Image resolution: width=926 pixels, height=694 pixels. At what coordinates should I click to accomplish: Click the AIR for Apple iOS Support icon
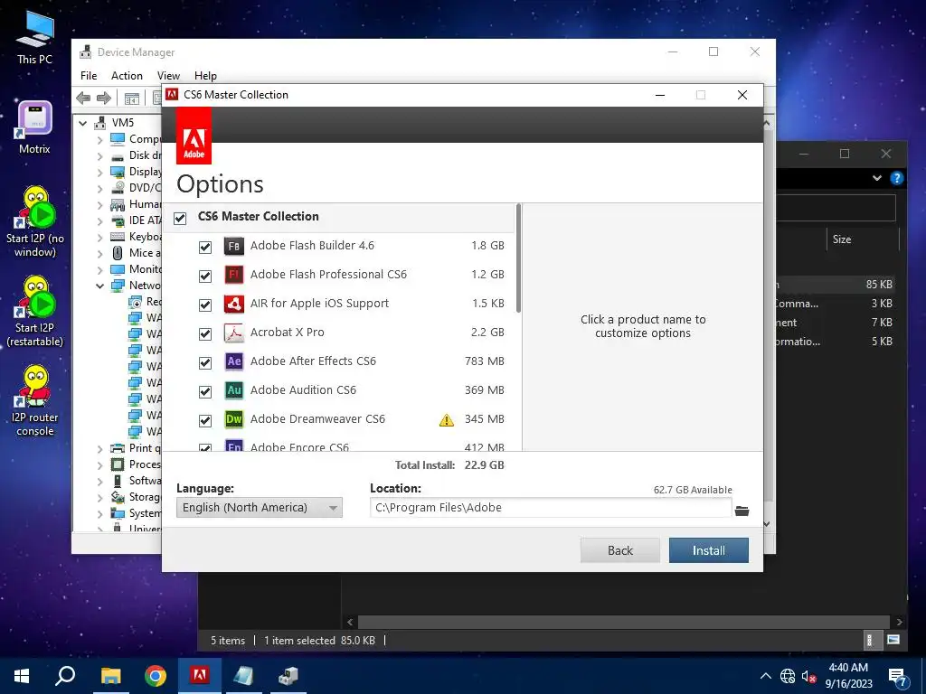coord(234,304)
